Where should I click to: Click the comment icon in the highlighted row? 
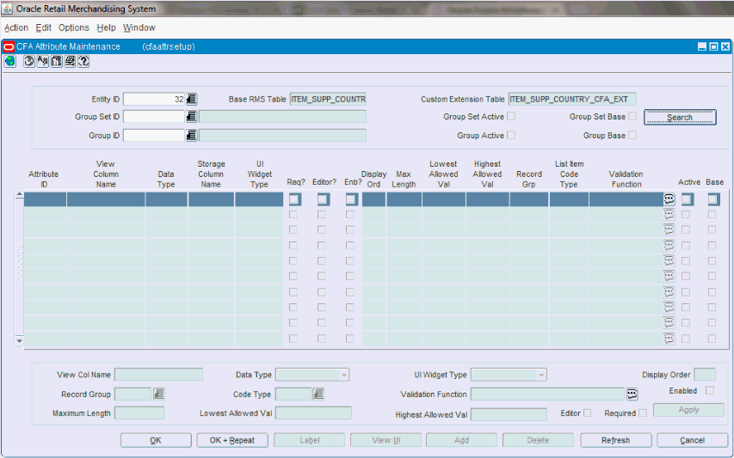(x=669, y=199)
